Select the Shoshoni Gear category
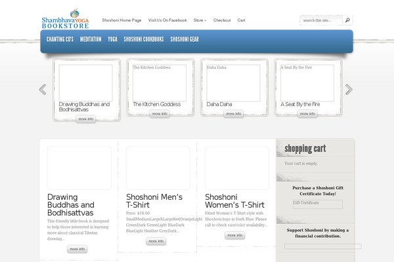 (185, 39)
